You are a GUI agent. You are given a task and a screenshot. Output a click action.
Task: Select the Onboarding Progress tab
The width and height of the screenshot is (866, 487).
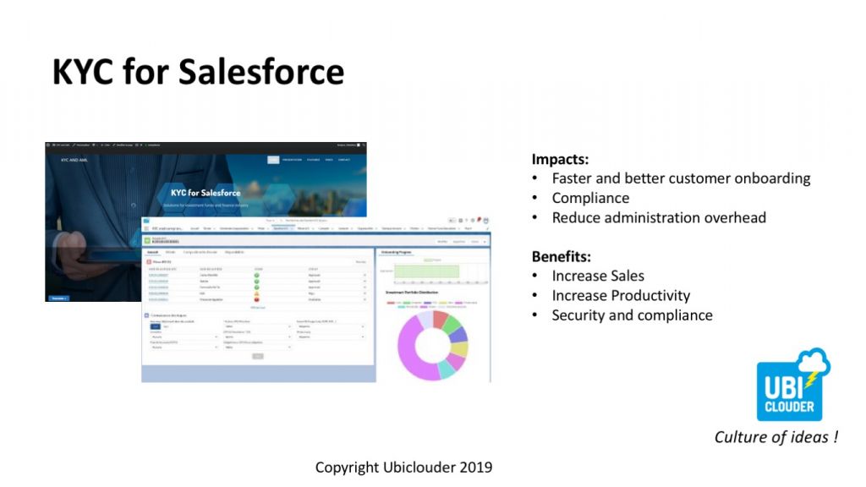tap(396, 252)
